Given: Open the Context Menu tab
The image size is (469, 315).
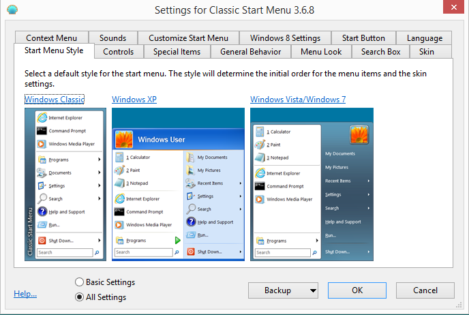Looking at the screenshot, I should click(51, 38).
